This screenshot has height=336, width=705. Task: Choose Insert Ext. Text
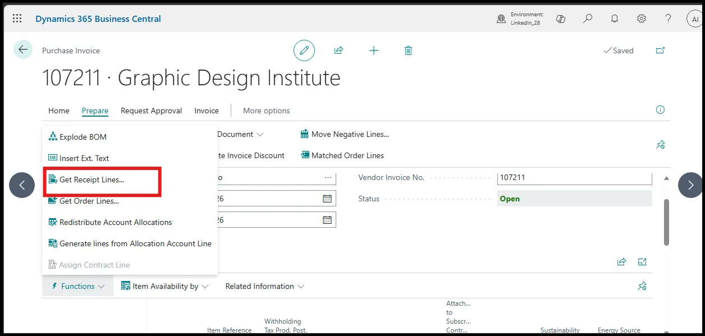(x=79, y=158)
